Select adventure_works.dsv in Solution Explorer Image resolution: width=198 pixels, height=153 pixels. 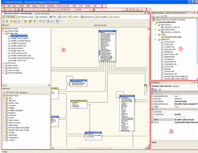(172, 32)
